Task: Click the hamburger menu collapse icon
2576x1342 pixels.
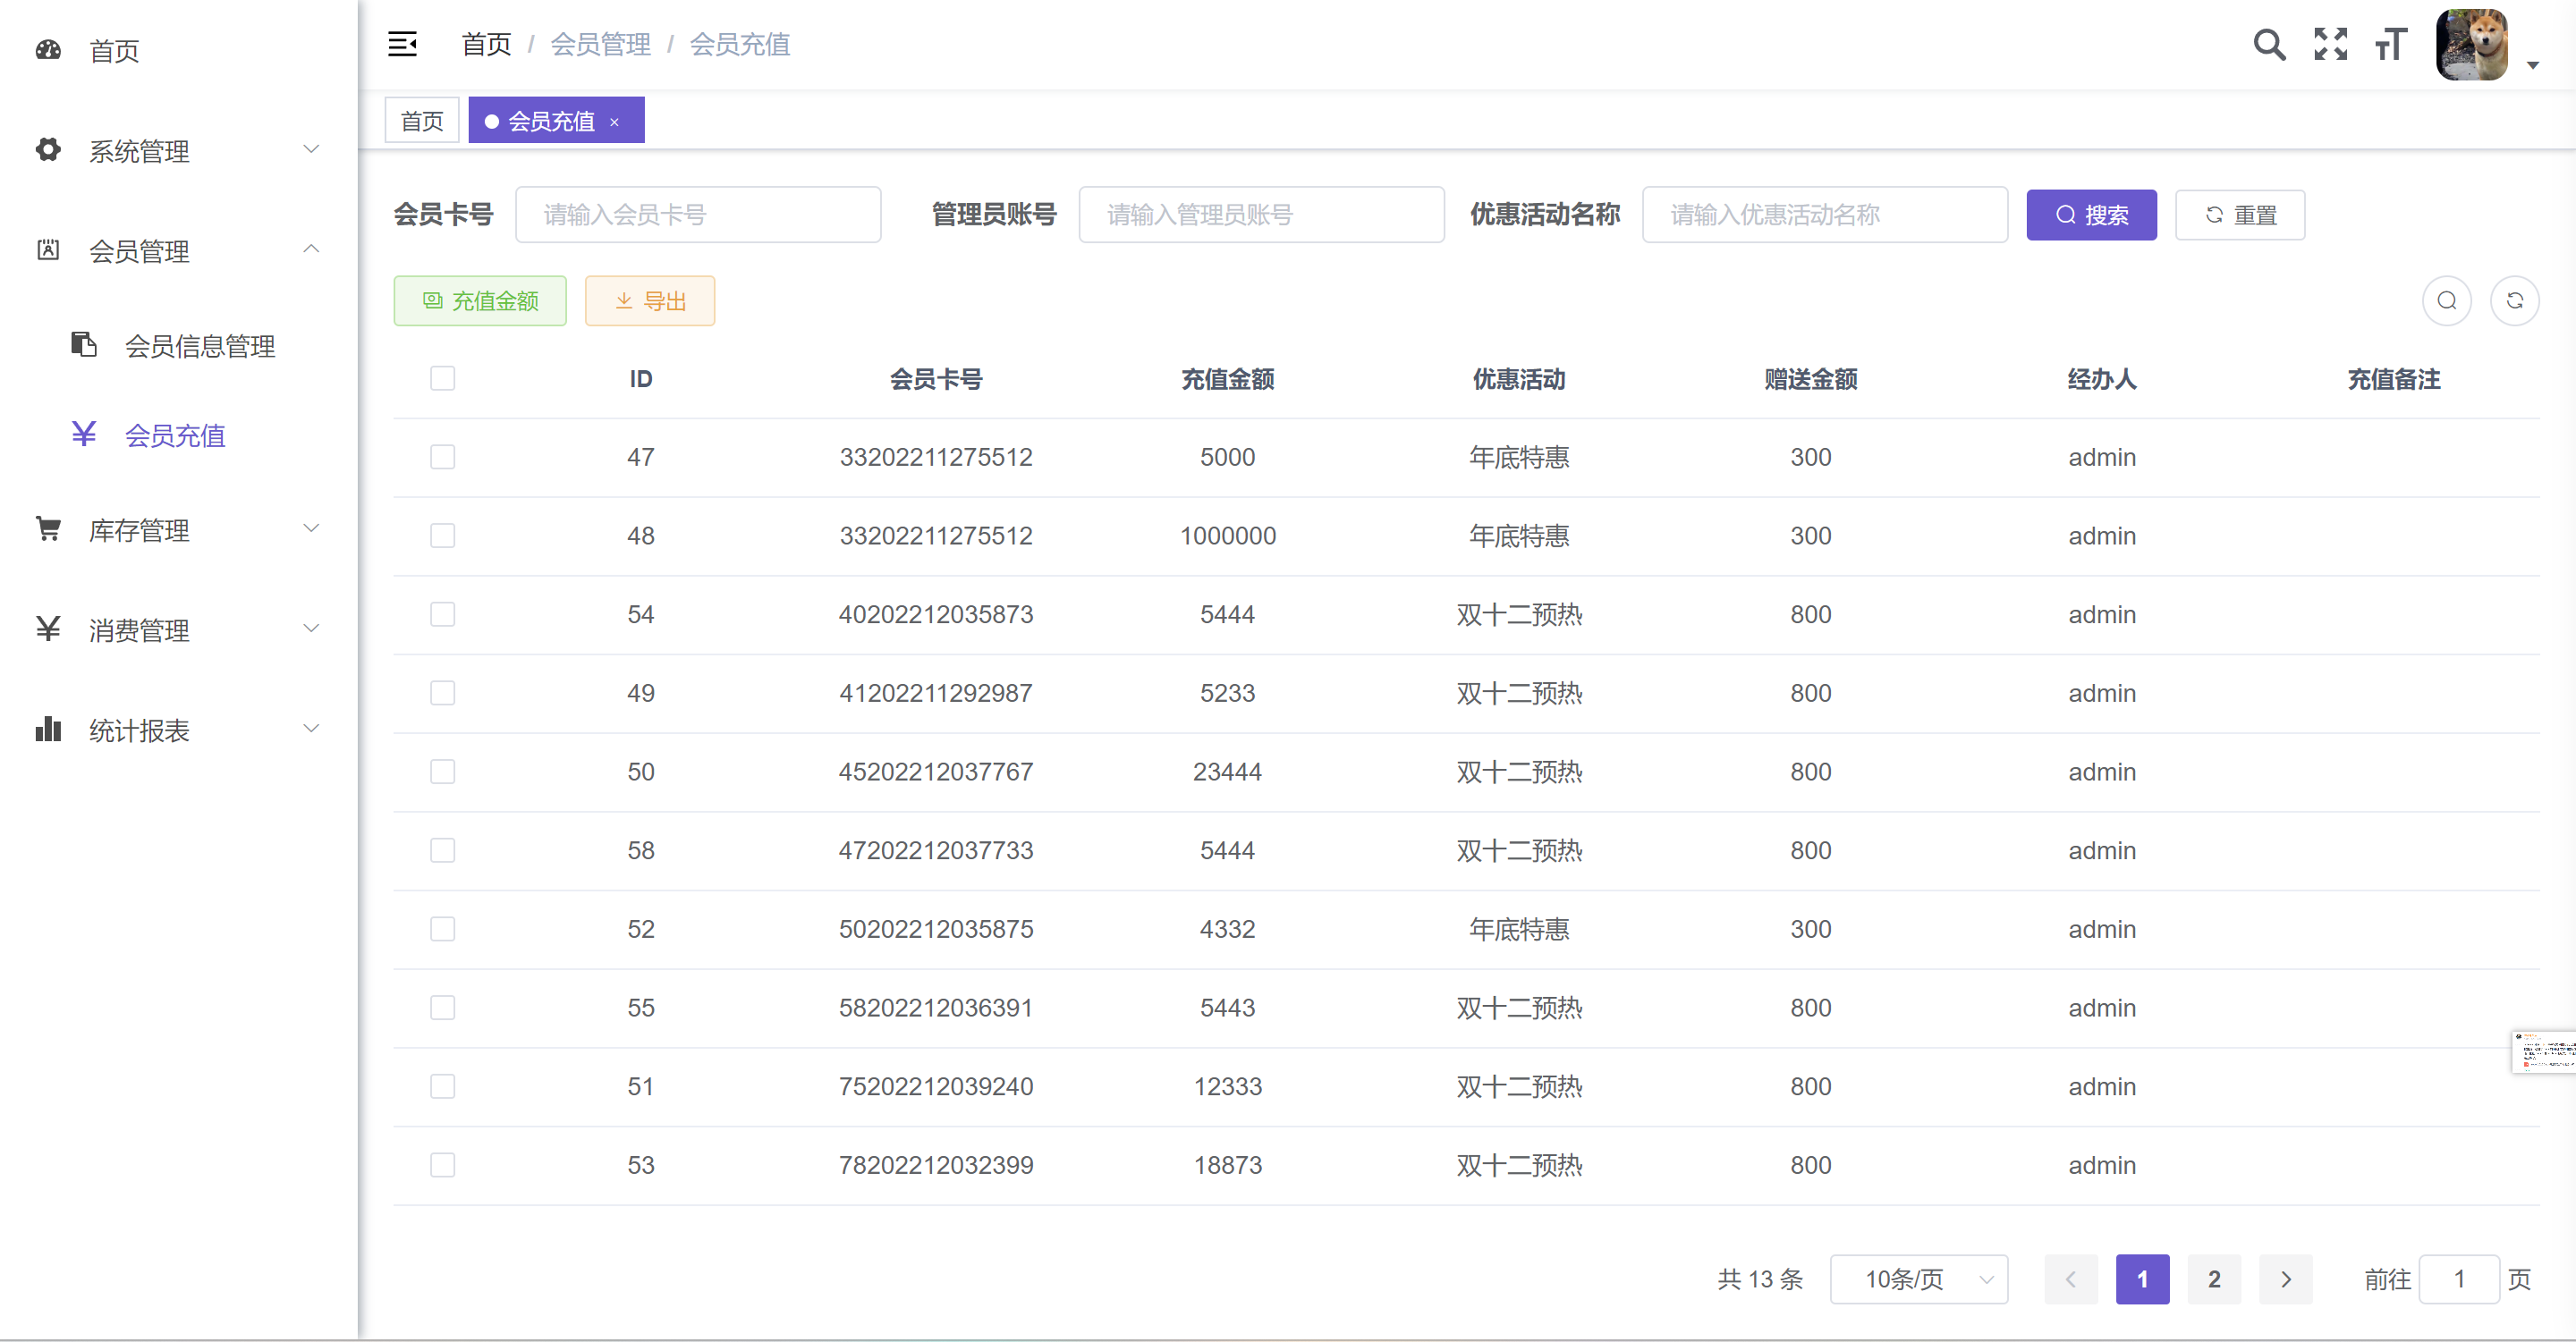Action: [402, 44]
